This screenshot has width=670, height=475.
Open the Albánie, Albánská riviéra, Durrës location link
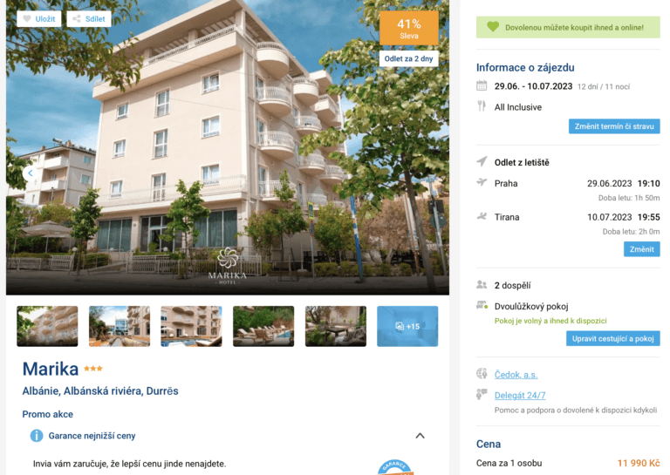click(x=100, y=391)
